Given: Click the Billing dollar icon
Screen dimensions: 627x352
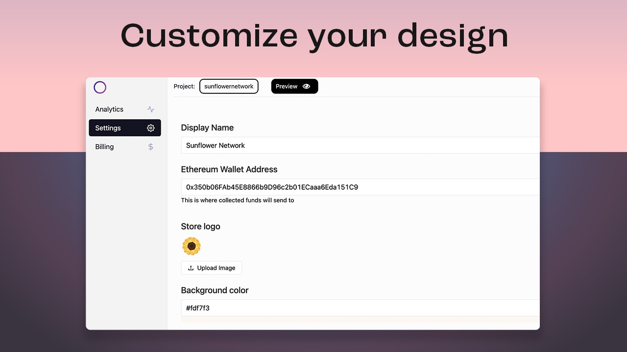Looking at the screenshot, I should tap(150, 147).
